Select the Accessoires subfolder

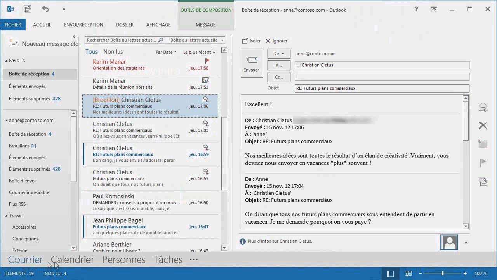pos(24,227)
